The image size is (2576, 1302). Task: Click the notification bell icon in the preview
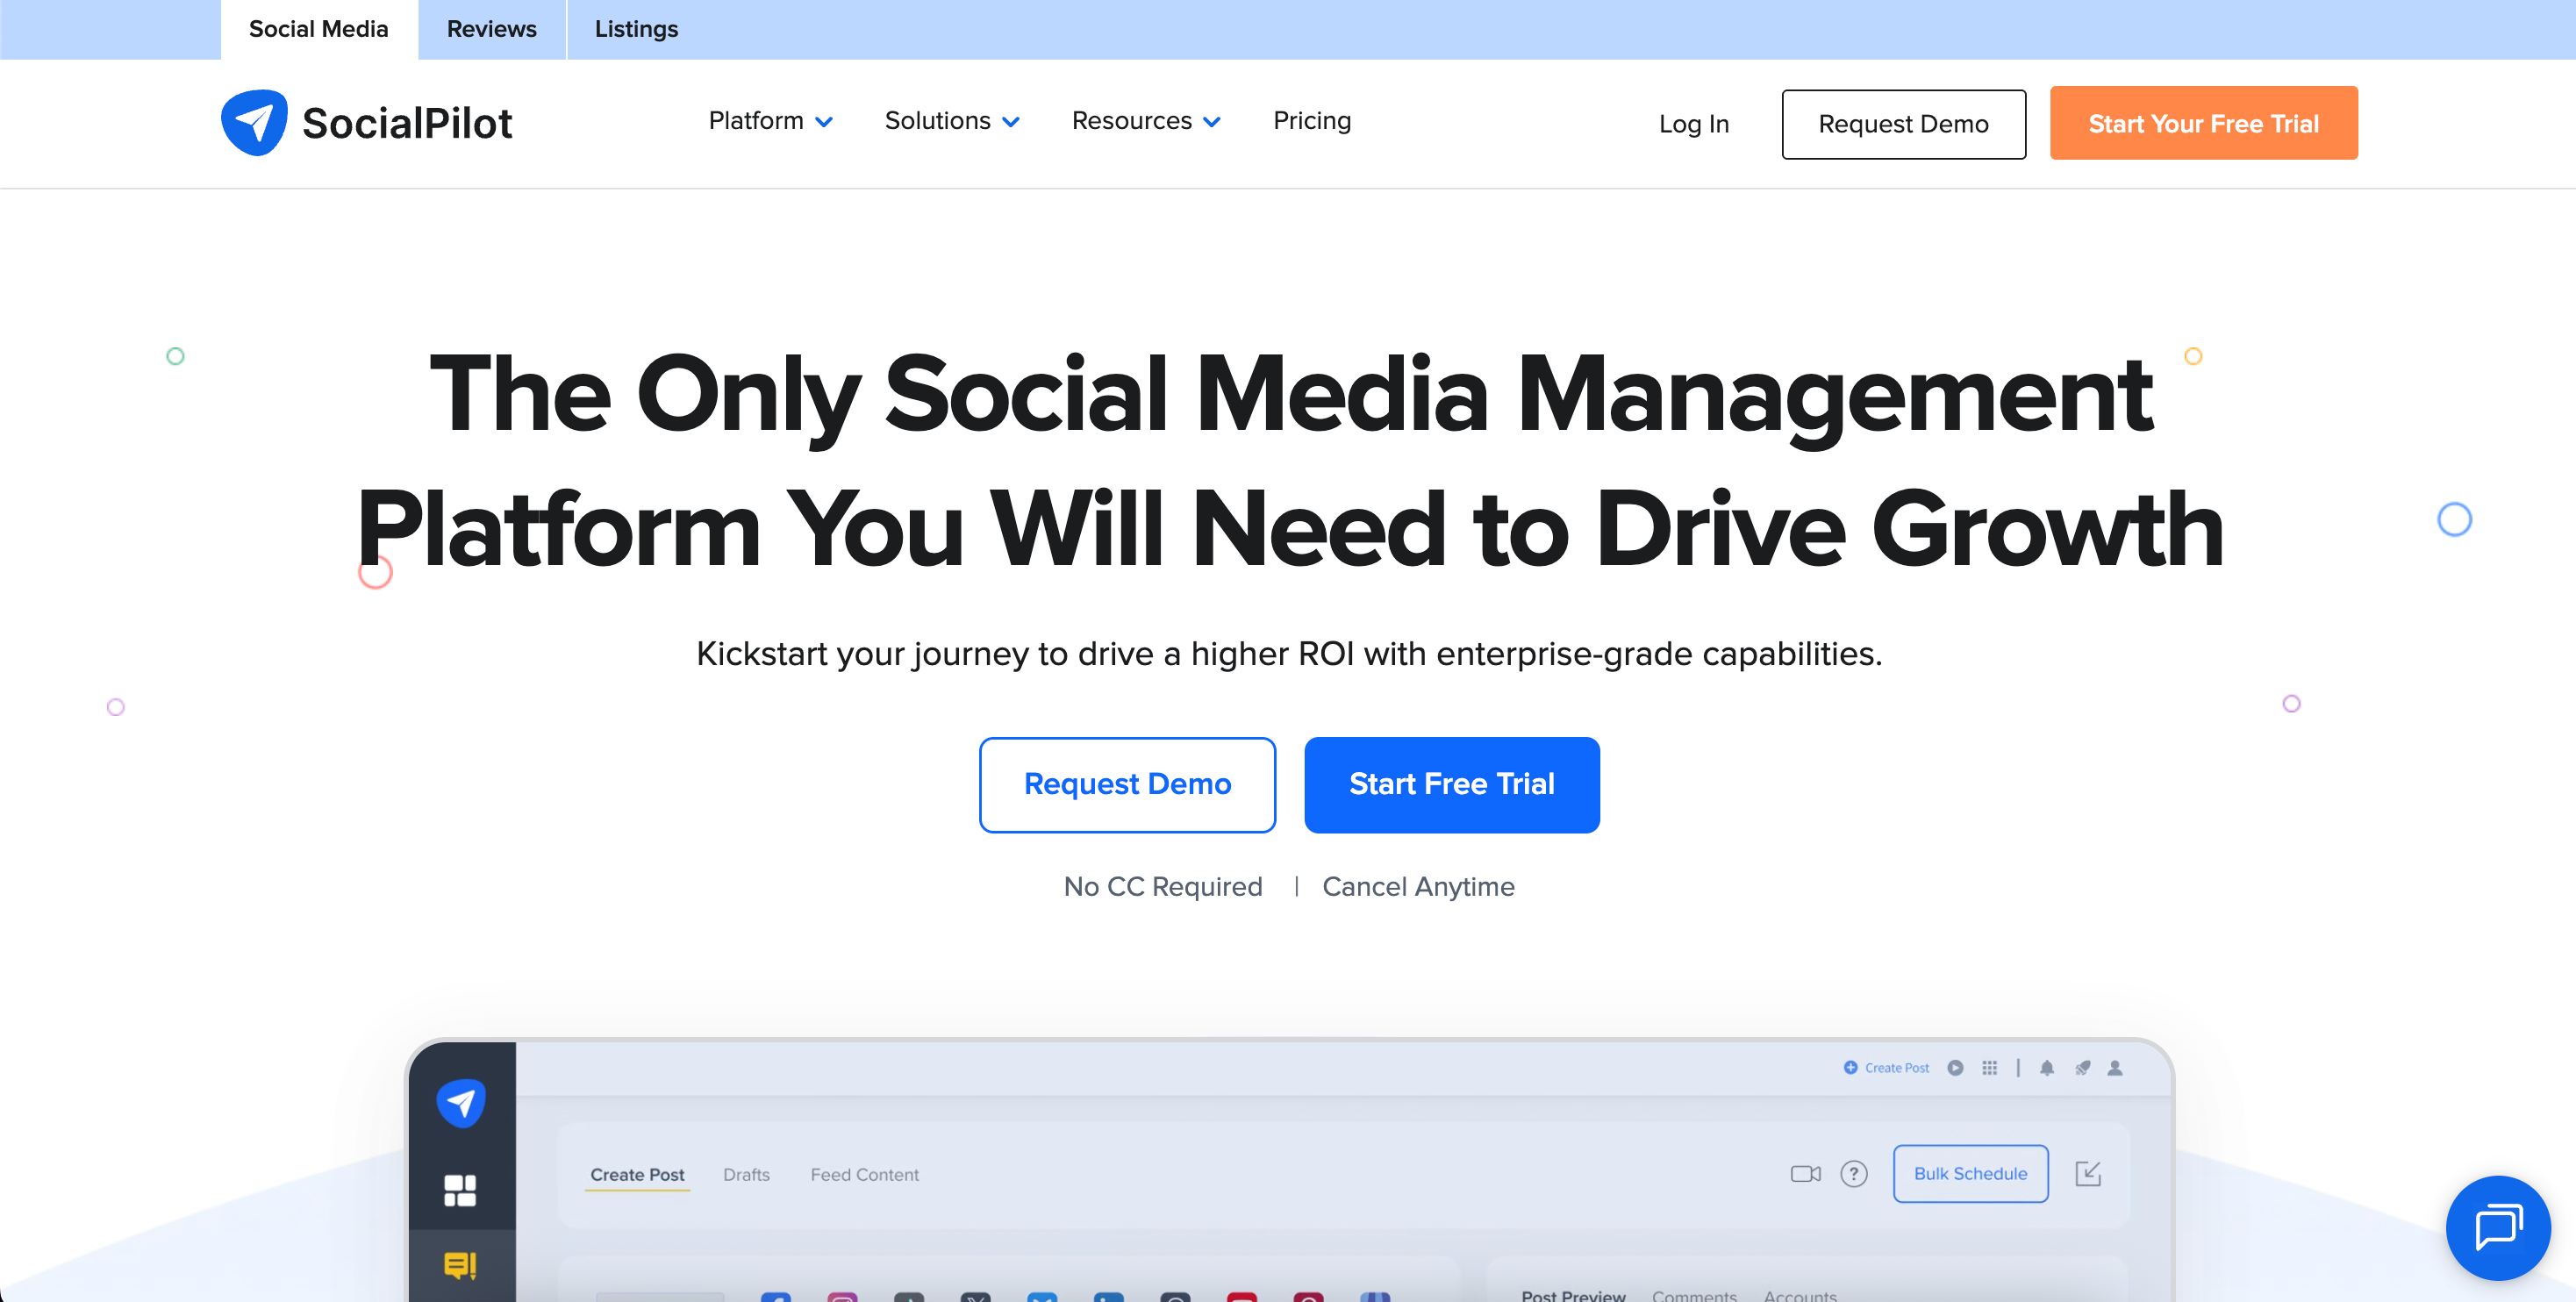[2046, 1068]
